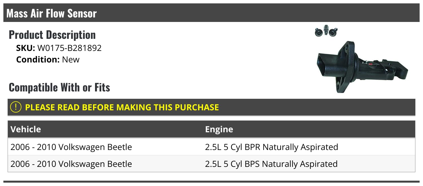
Task: Select the second Volkswagen Beetle vehicle row
Action: (71, 164)
